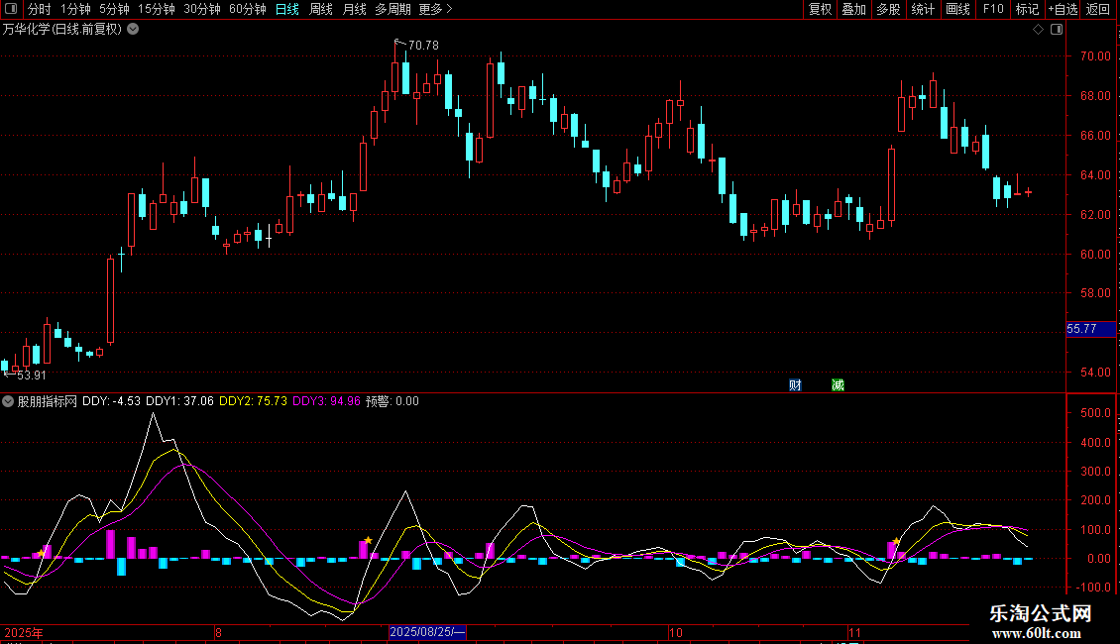This screenshot has width=1120, height=644.
Task: Expand the 更多 period options
Action: (x=435, y=9)
